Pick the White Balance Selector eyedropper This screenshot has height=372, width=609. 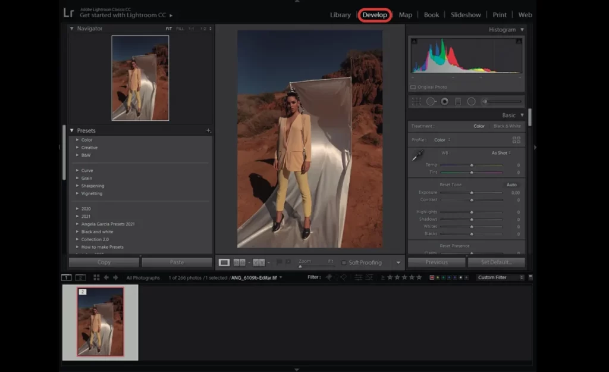(418, 155)
